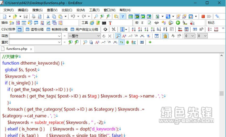
Task: Expand the New file dropdown arrow
Action: [10, 16]
